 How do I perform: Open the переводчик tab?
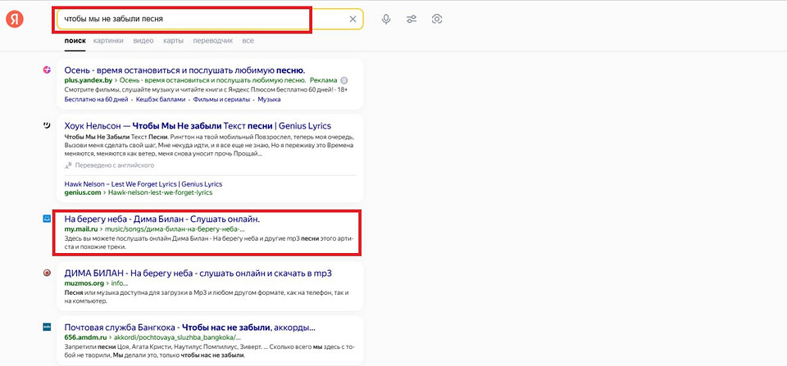[x=212, y=40]
